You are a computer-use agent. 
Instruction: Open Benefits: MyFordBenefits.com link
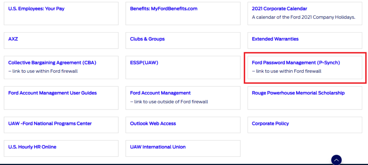point(164,9)
